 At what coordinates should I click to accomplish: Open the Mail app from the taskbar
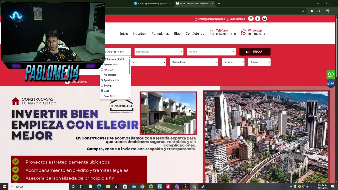coord(134,187)
